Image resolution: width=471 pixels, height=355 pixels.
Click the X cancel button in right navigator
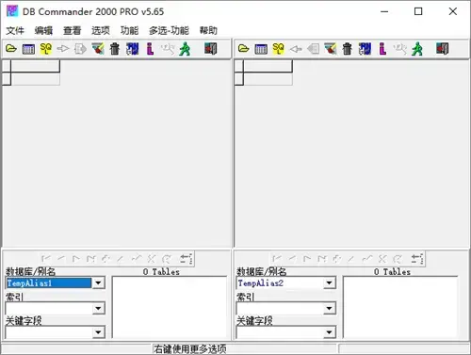coord(382,259)
